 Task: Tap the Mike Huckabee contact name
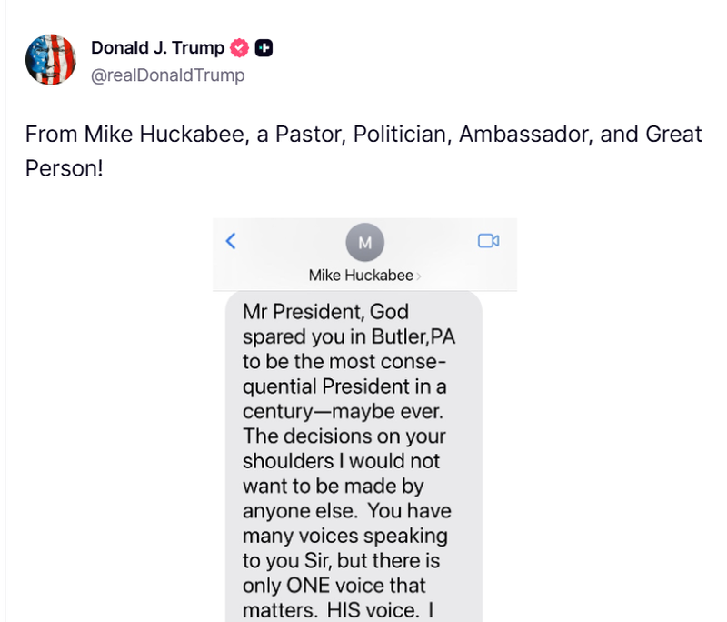coord(360,276)
